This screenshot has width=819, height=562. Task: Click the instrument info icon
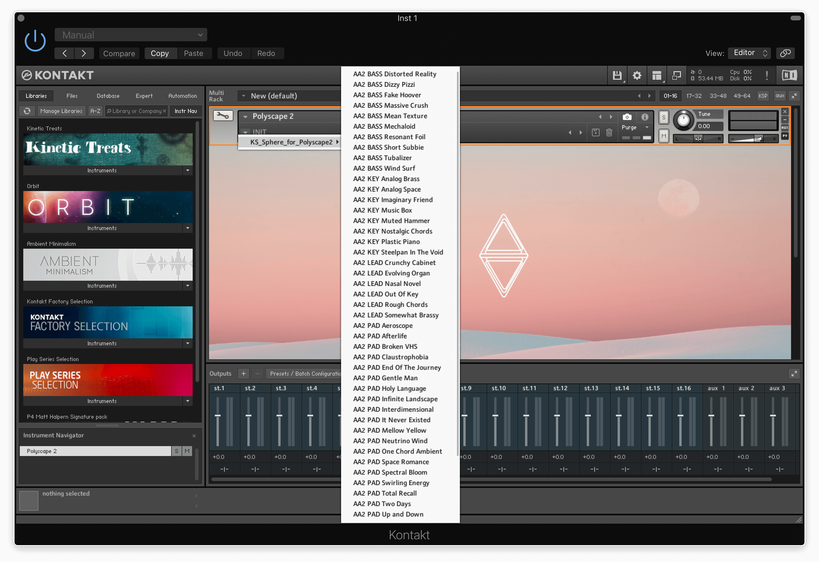(x=645, y=117)
